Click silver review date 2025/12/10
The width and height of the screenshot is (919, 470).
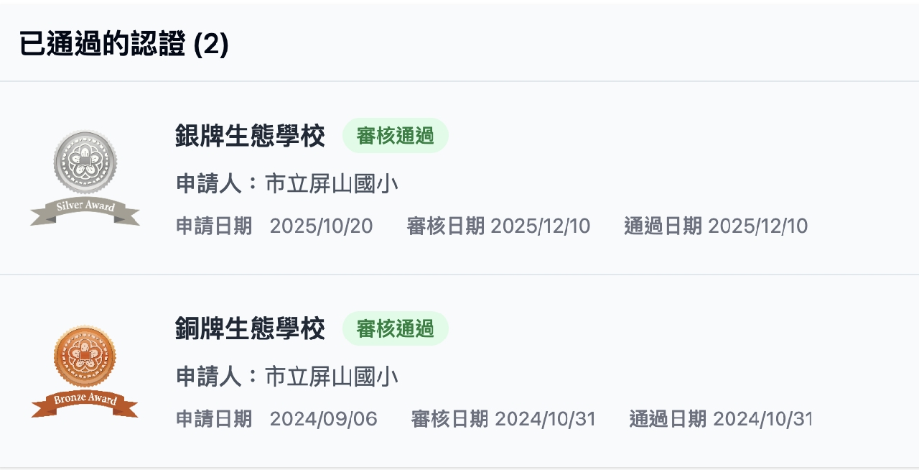pos(541,226)
